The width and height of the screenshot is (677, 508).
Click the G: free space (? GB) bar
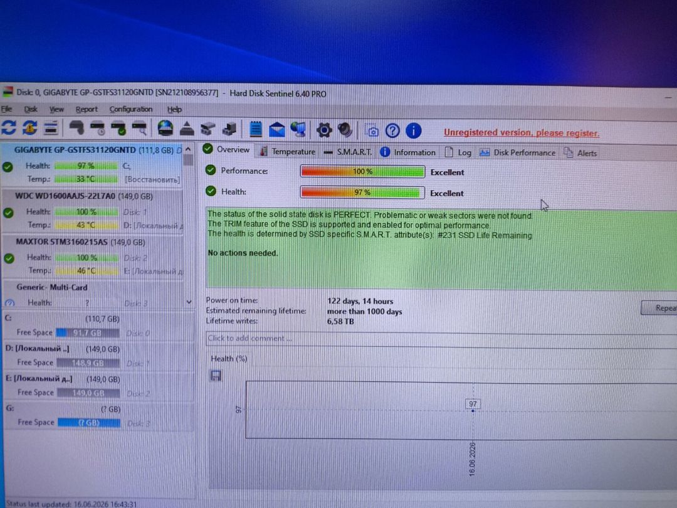pos(89,423)
